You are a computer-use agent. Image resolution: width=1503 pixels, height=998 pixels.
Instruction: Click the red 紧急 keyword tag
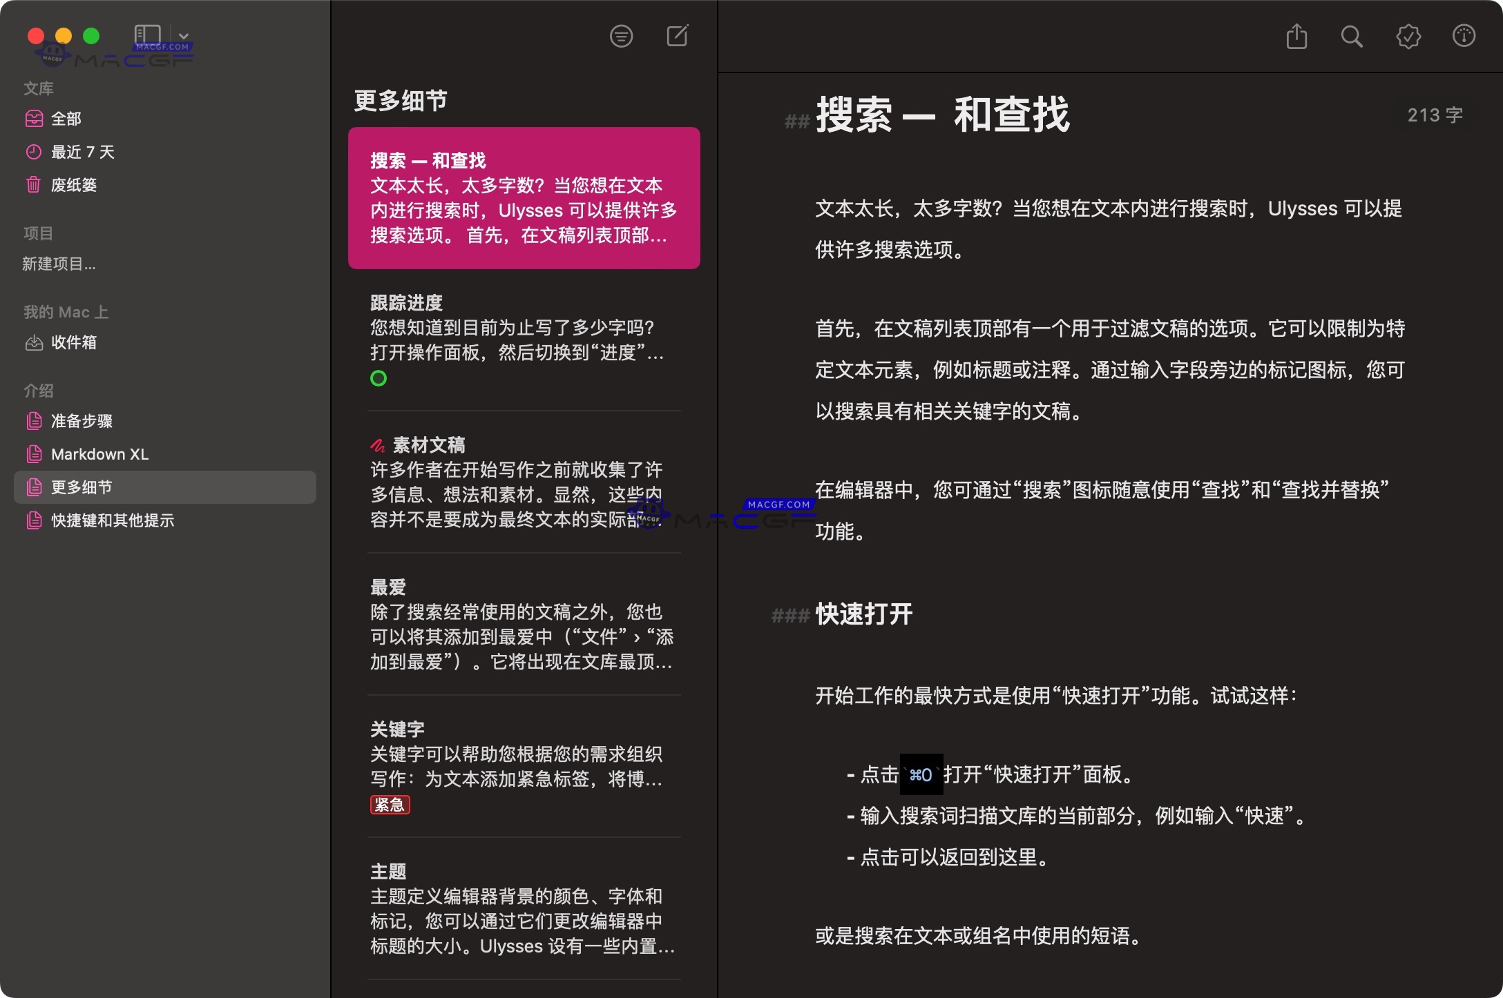pyautogui.click(x=390, y=805)
